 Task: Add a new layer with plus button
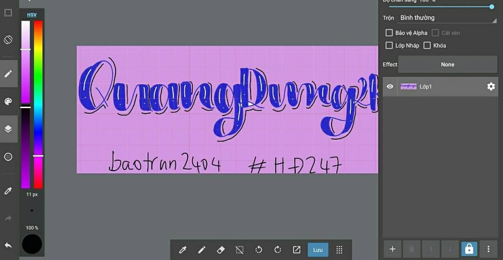pyautogui.click(x=392, y=249)
